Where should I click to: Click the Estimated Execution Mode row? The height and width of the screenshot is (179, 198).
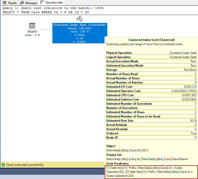pyautogui.click(x=151, y=66)
